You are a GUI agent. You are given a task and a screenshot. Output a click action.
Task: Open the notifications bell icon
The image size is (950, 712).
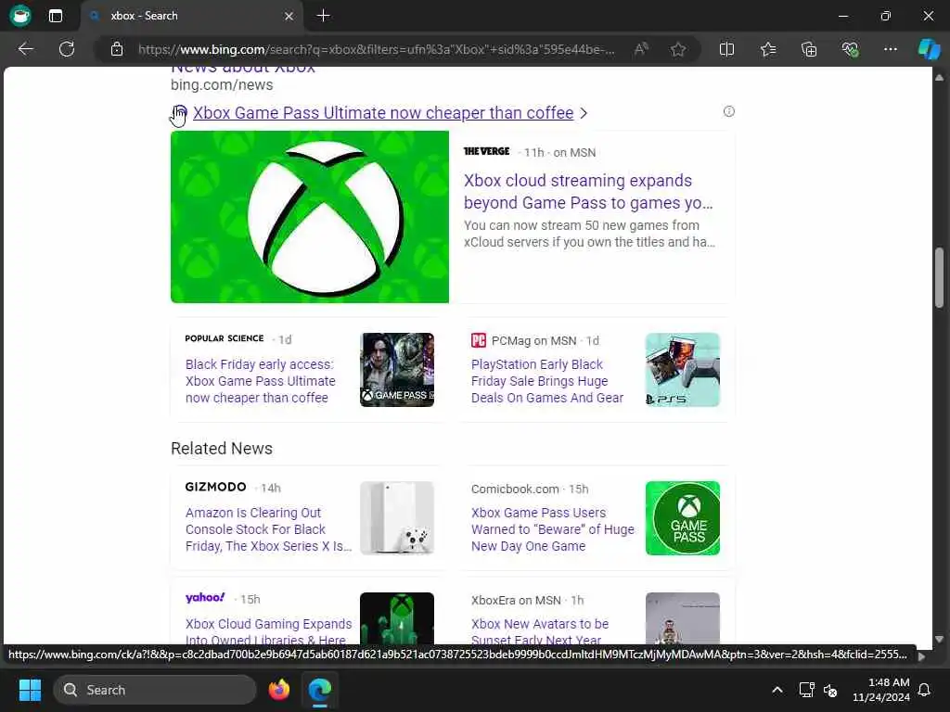(925, 690)
